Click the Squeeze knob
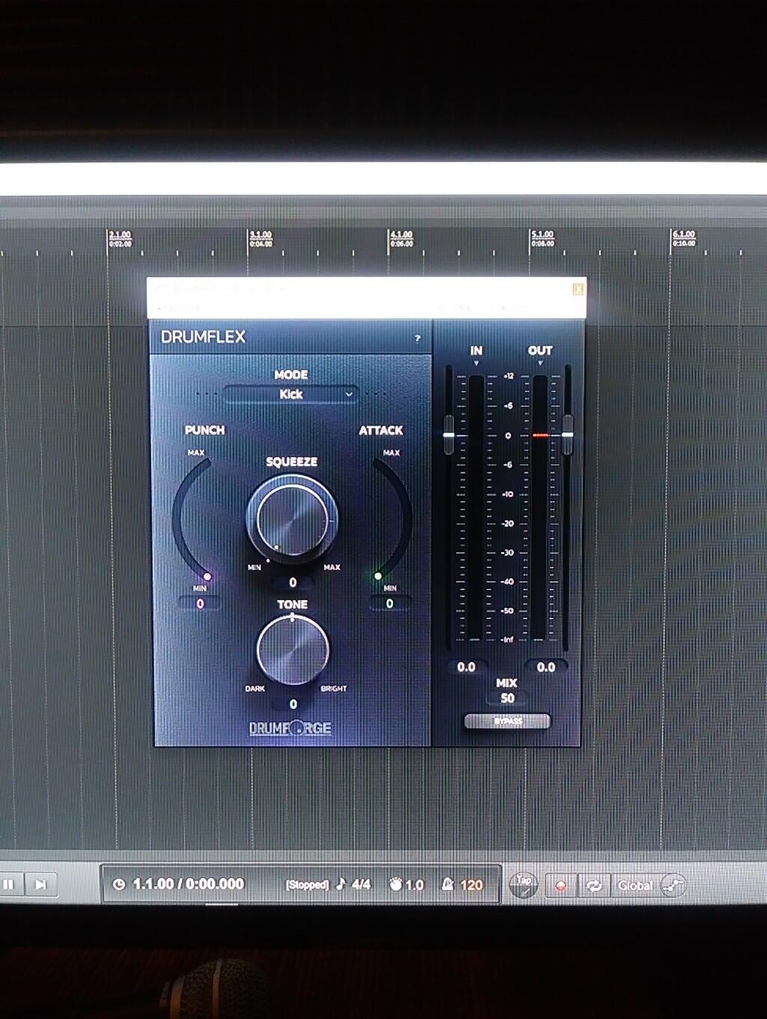Viewport: 767px width, 1019px height. click(x=292, y=518)
